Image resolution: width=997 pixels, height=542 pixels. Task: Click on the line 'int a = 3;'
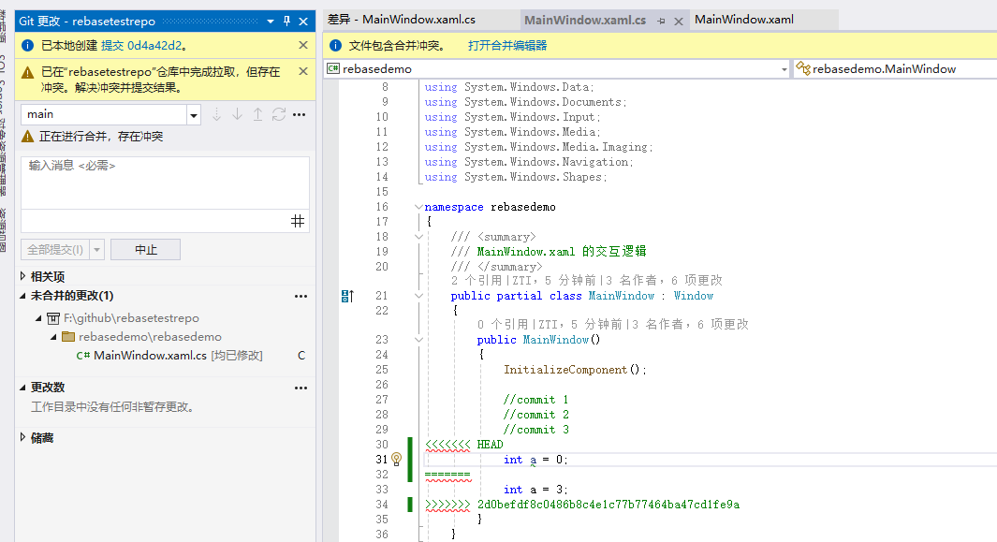pyautogui.click(x=535, y=490)
